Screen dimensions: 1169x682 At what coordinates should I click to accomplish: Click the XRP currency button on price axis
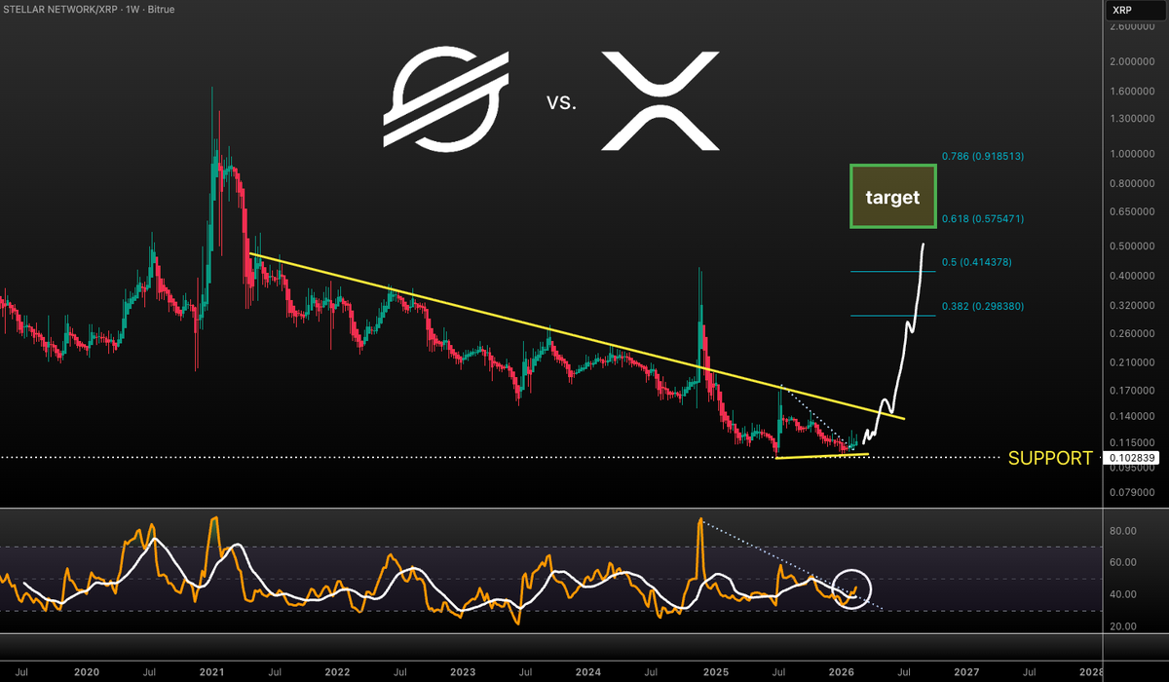[1134, 9]
